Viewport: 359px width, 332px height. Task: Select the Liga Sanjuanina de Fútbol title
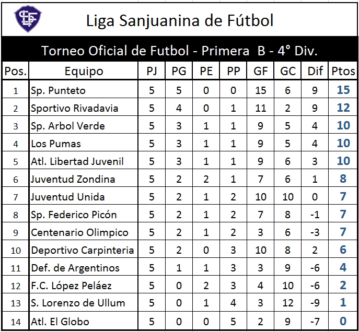[x=180, y=20]
